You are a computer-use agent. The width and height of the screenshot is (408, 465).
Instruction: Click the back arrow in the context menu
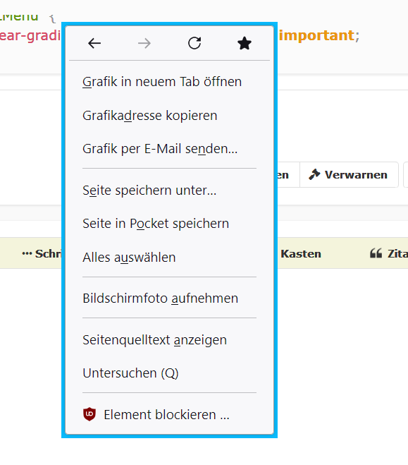click(x=94, y=43)
